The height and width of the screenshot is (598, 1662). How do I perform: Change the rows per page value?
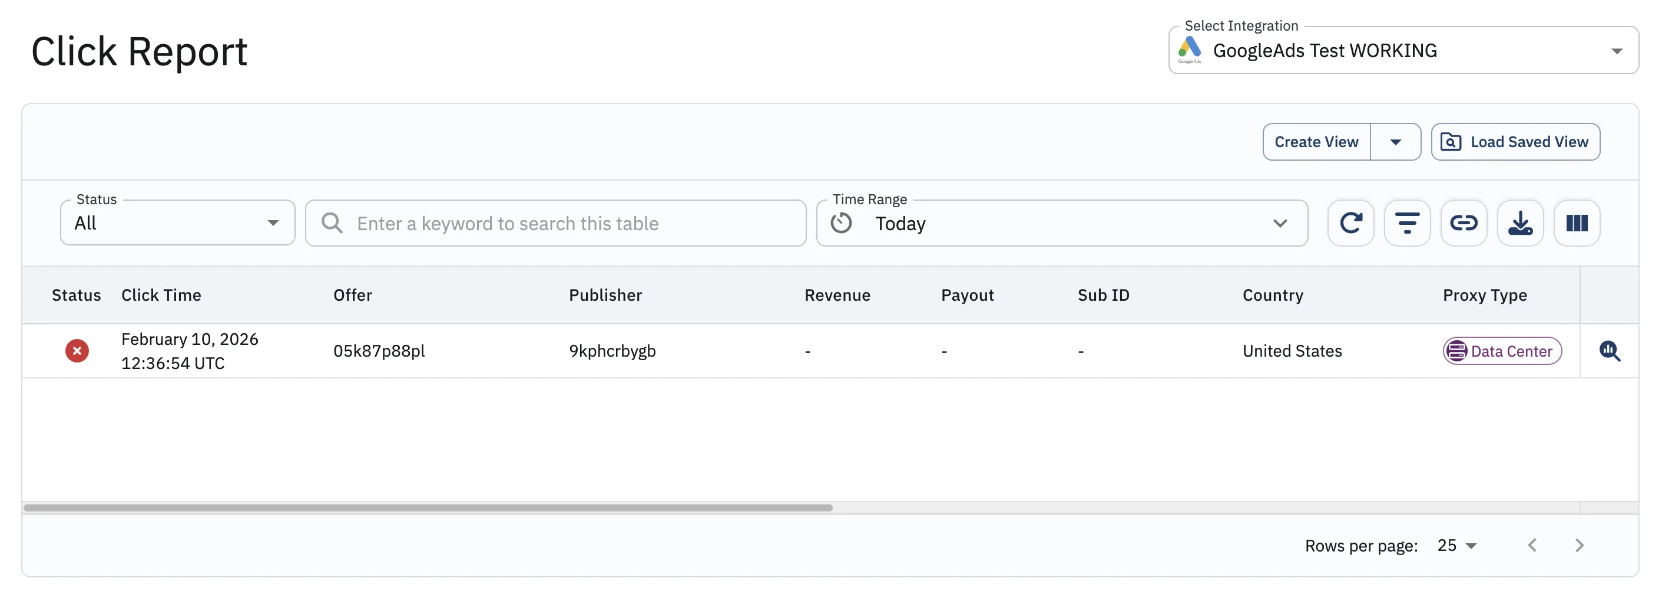(x=1456, y=546)
